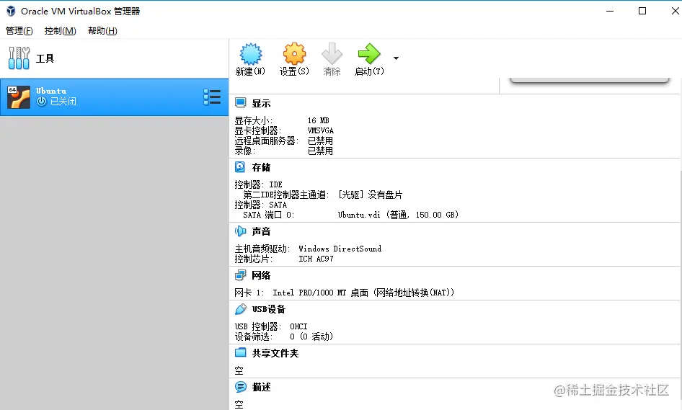Click the 设备筛选 0 (0 活动) value
682x410 pixels.
(x=311, y=337)
